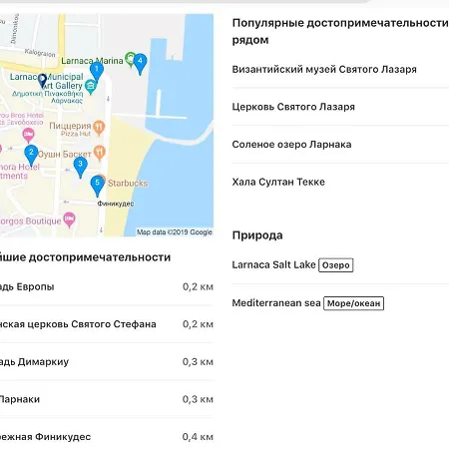Click blue map pin number 4

tap(140, 63)
